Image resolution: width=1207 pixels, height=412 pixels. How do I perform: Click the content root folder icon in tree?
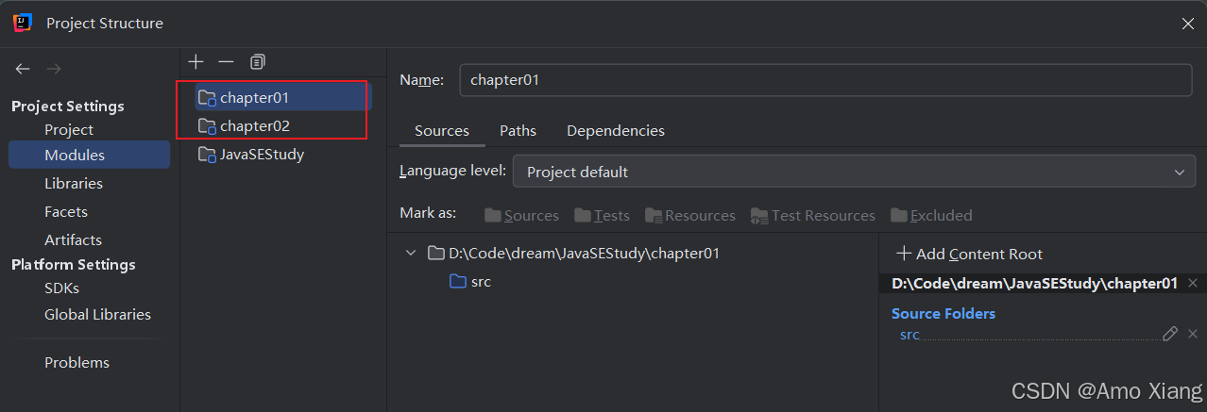[435, 253]
